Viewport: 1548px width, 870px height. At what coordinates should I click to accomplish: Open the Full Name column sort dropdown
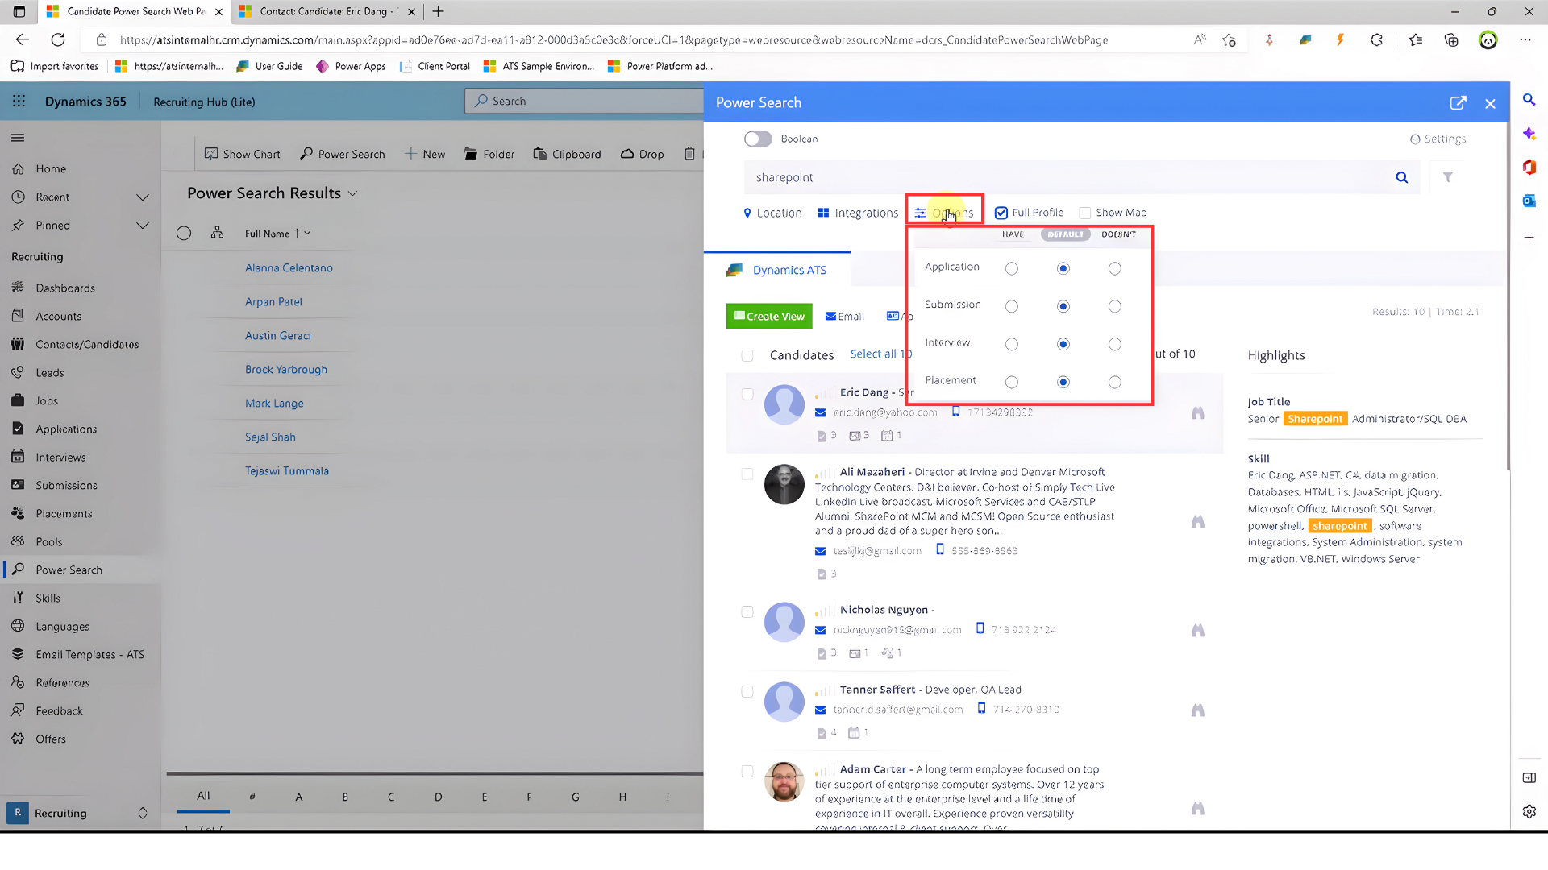pos(307,234)
